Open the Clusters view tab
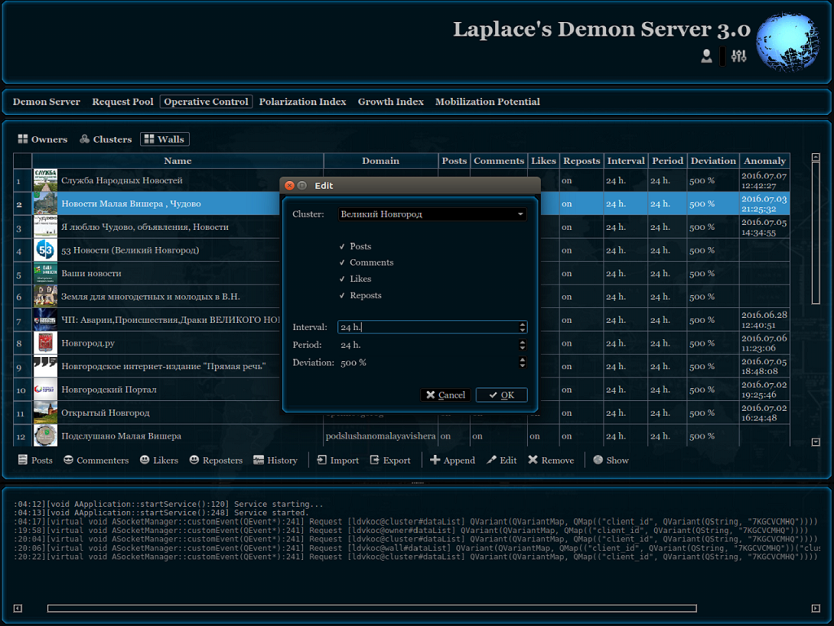The height and width of the screenshot is (626, 834). (105, 139)
